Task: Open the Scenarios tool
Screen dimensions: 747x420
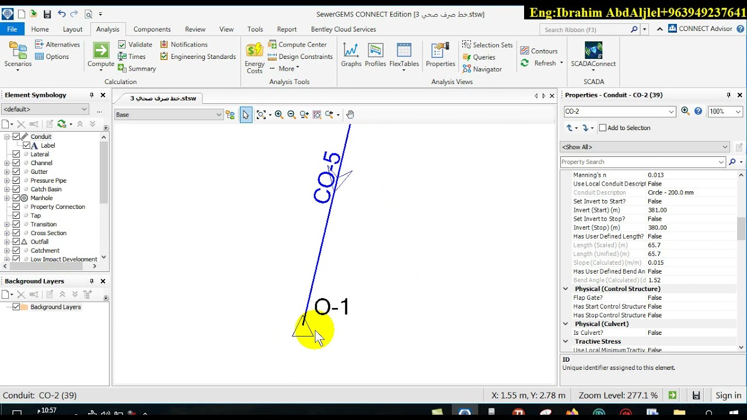Action: [x=18, y=56]
